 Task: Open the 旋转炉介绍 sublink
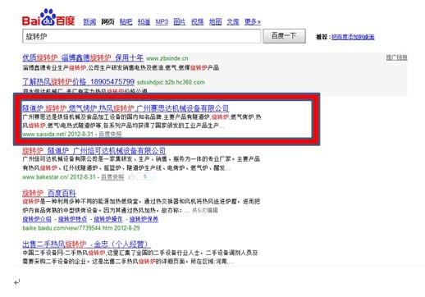pos(37,219)
